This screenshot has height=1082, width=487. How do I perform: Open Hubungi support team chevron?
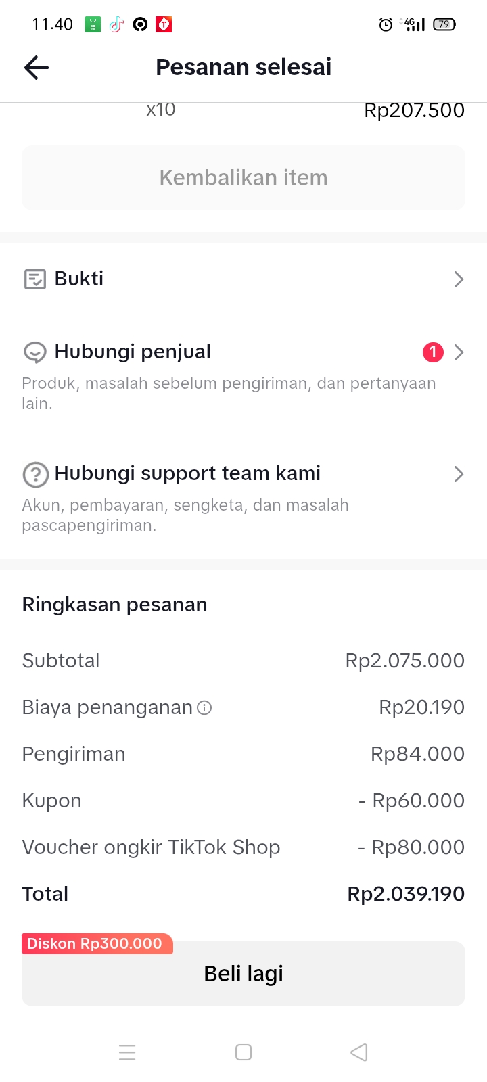[x=459, y=474]
